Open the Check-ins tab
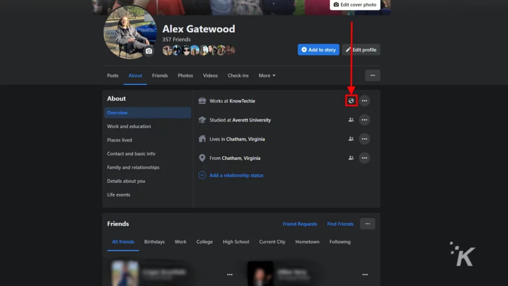508x286 pixels. (238, 75)
